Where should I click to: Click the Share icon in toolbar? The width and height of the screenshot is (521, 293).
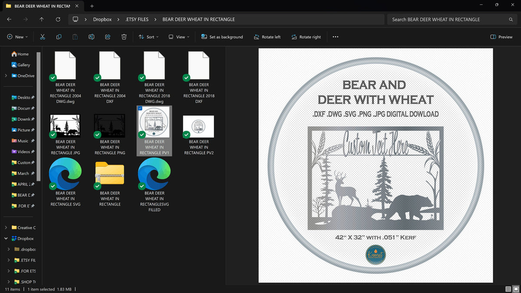click(x=108, y=37)
